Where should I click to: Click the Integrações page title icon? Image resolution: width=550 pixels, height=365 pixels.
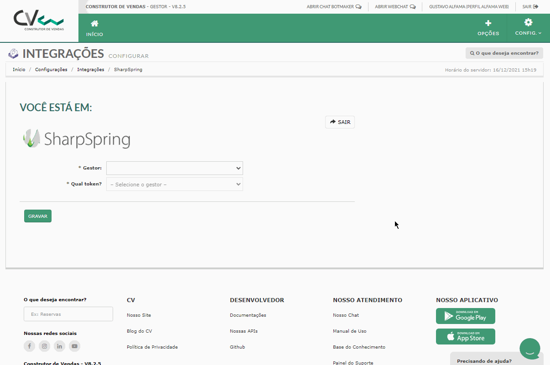point(13,53)
